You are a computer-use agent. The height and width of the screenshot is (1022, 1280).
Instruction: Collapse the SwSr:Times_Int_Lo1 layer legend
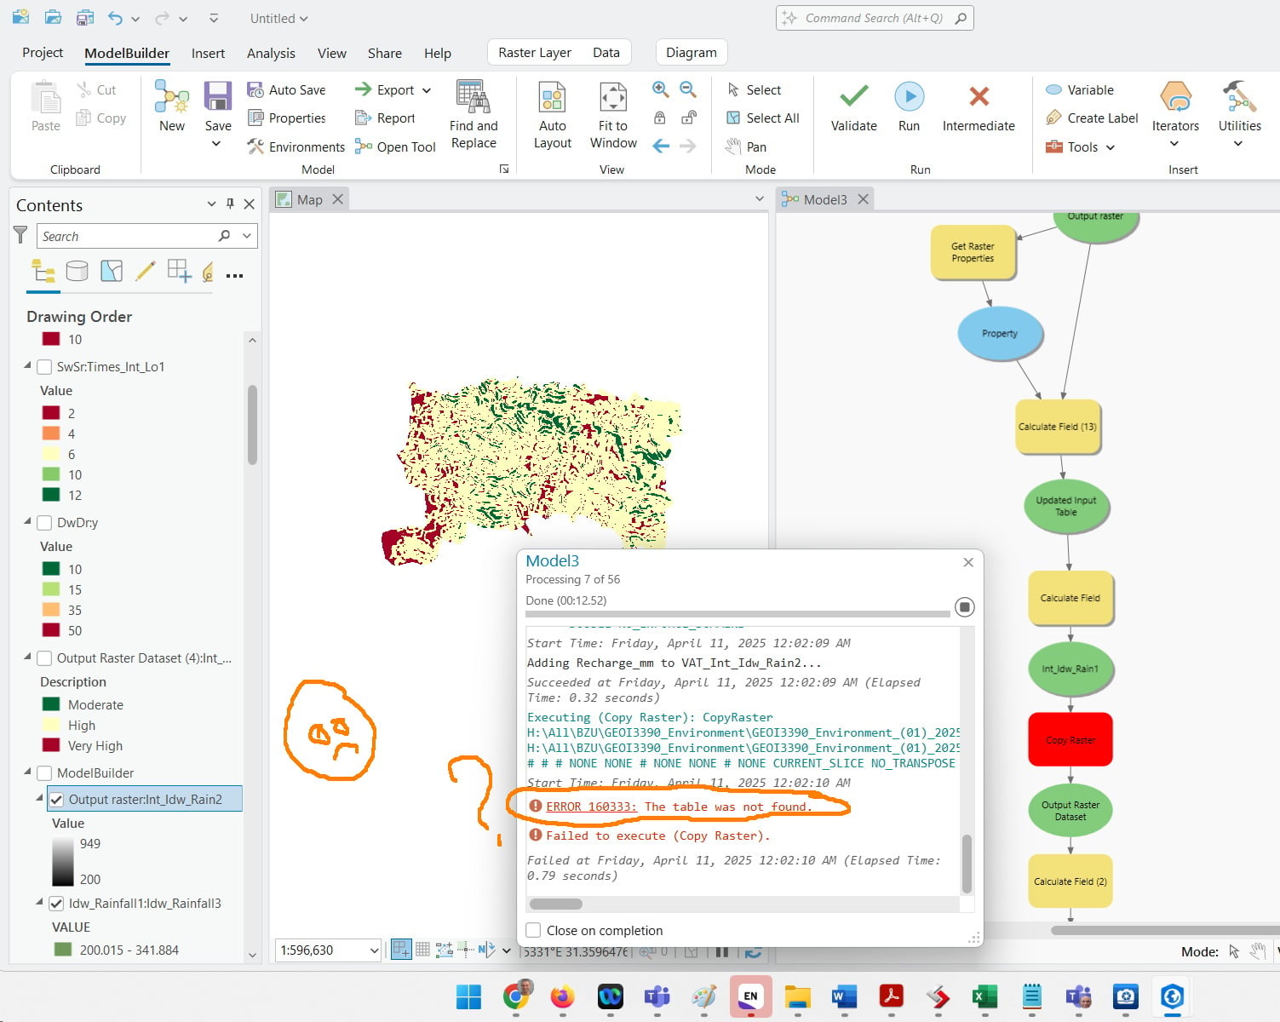[x=27, y=366]
